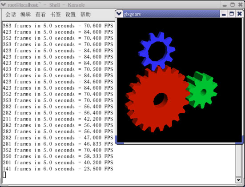
Task: Open the 编辑 (Edit) menu
Action: (26, 15)
